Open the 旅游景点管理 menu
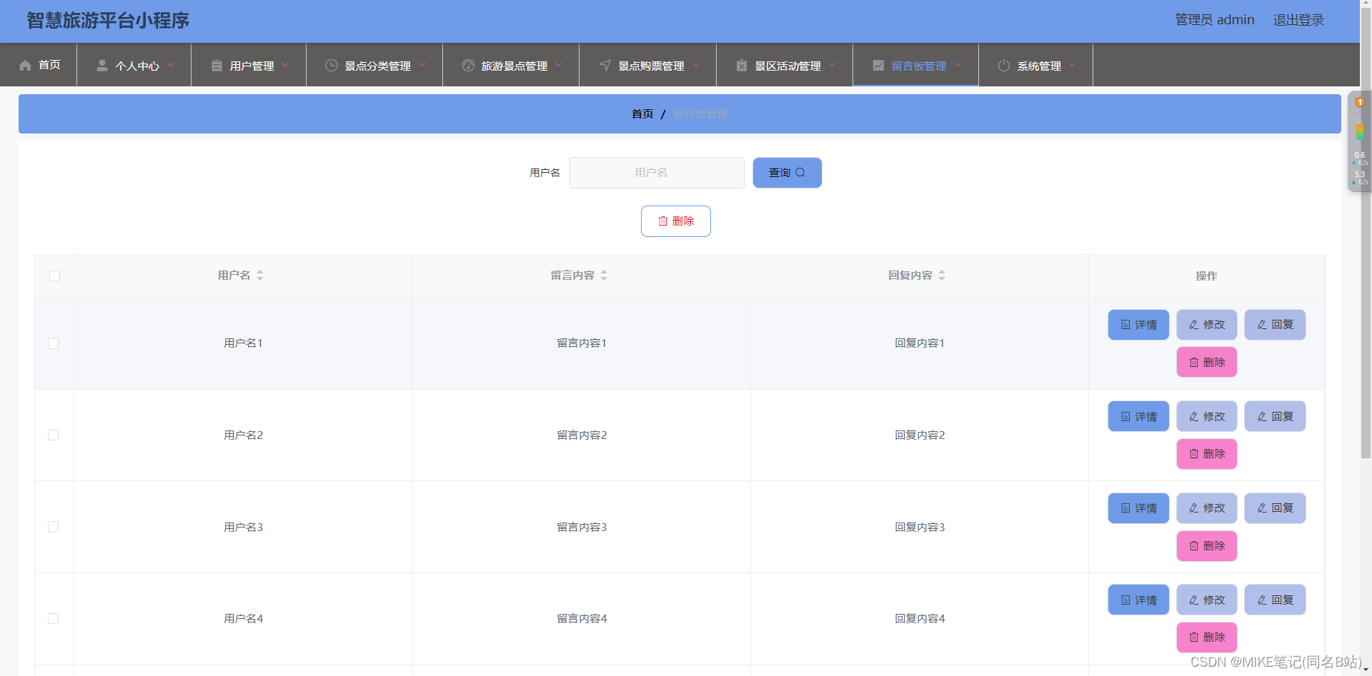The image size is (1372, 676). point(511,65)
